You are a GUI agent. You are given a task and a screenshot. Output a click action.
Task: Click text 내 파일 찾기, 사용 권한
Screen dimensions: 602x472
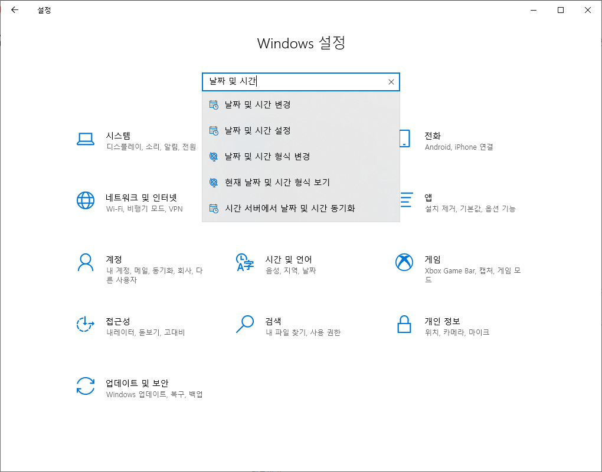pos(303,332)
